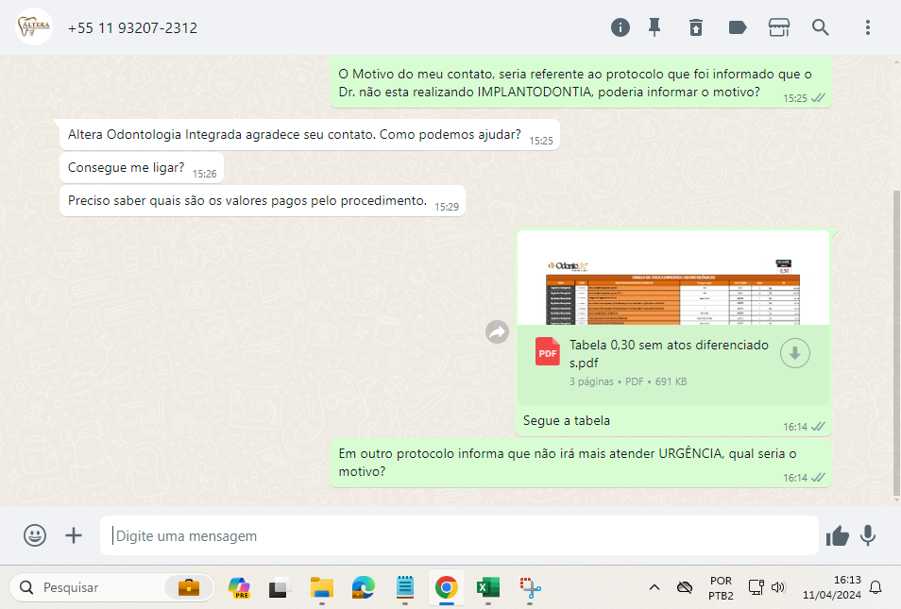
Task: Open volume control in system tray
Action: [777, 587]
